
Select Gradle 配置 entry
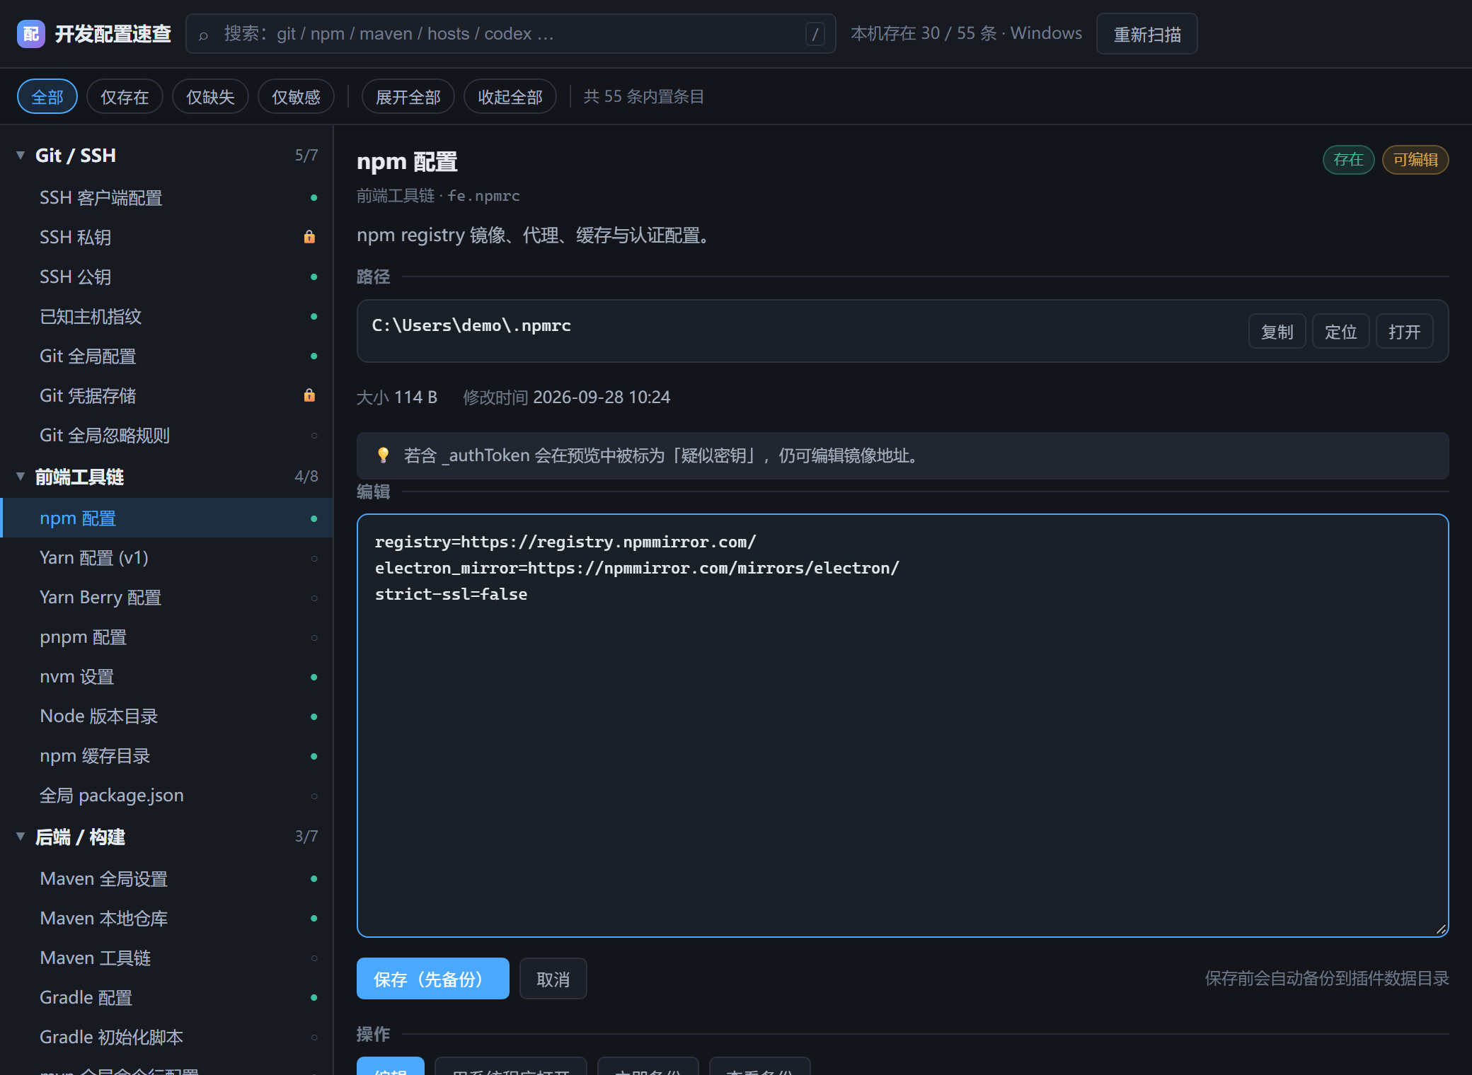[x=166, y=998]
